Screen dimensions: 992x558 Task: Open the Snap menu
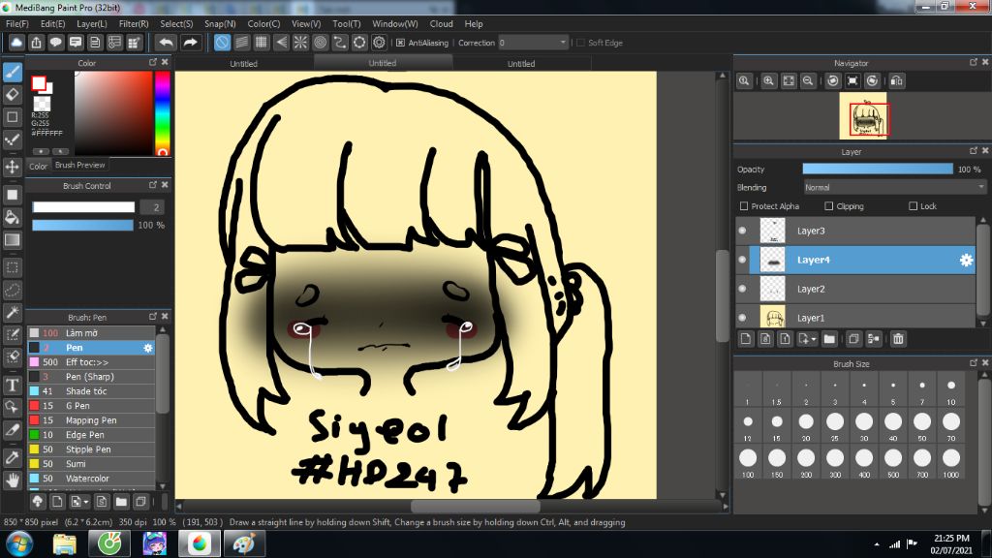point(220,24)
